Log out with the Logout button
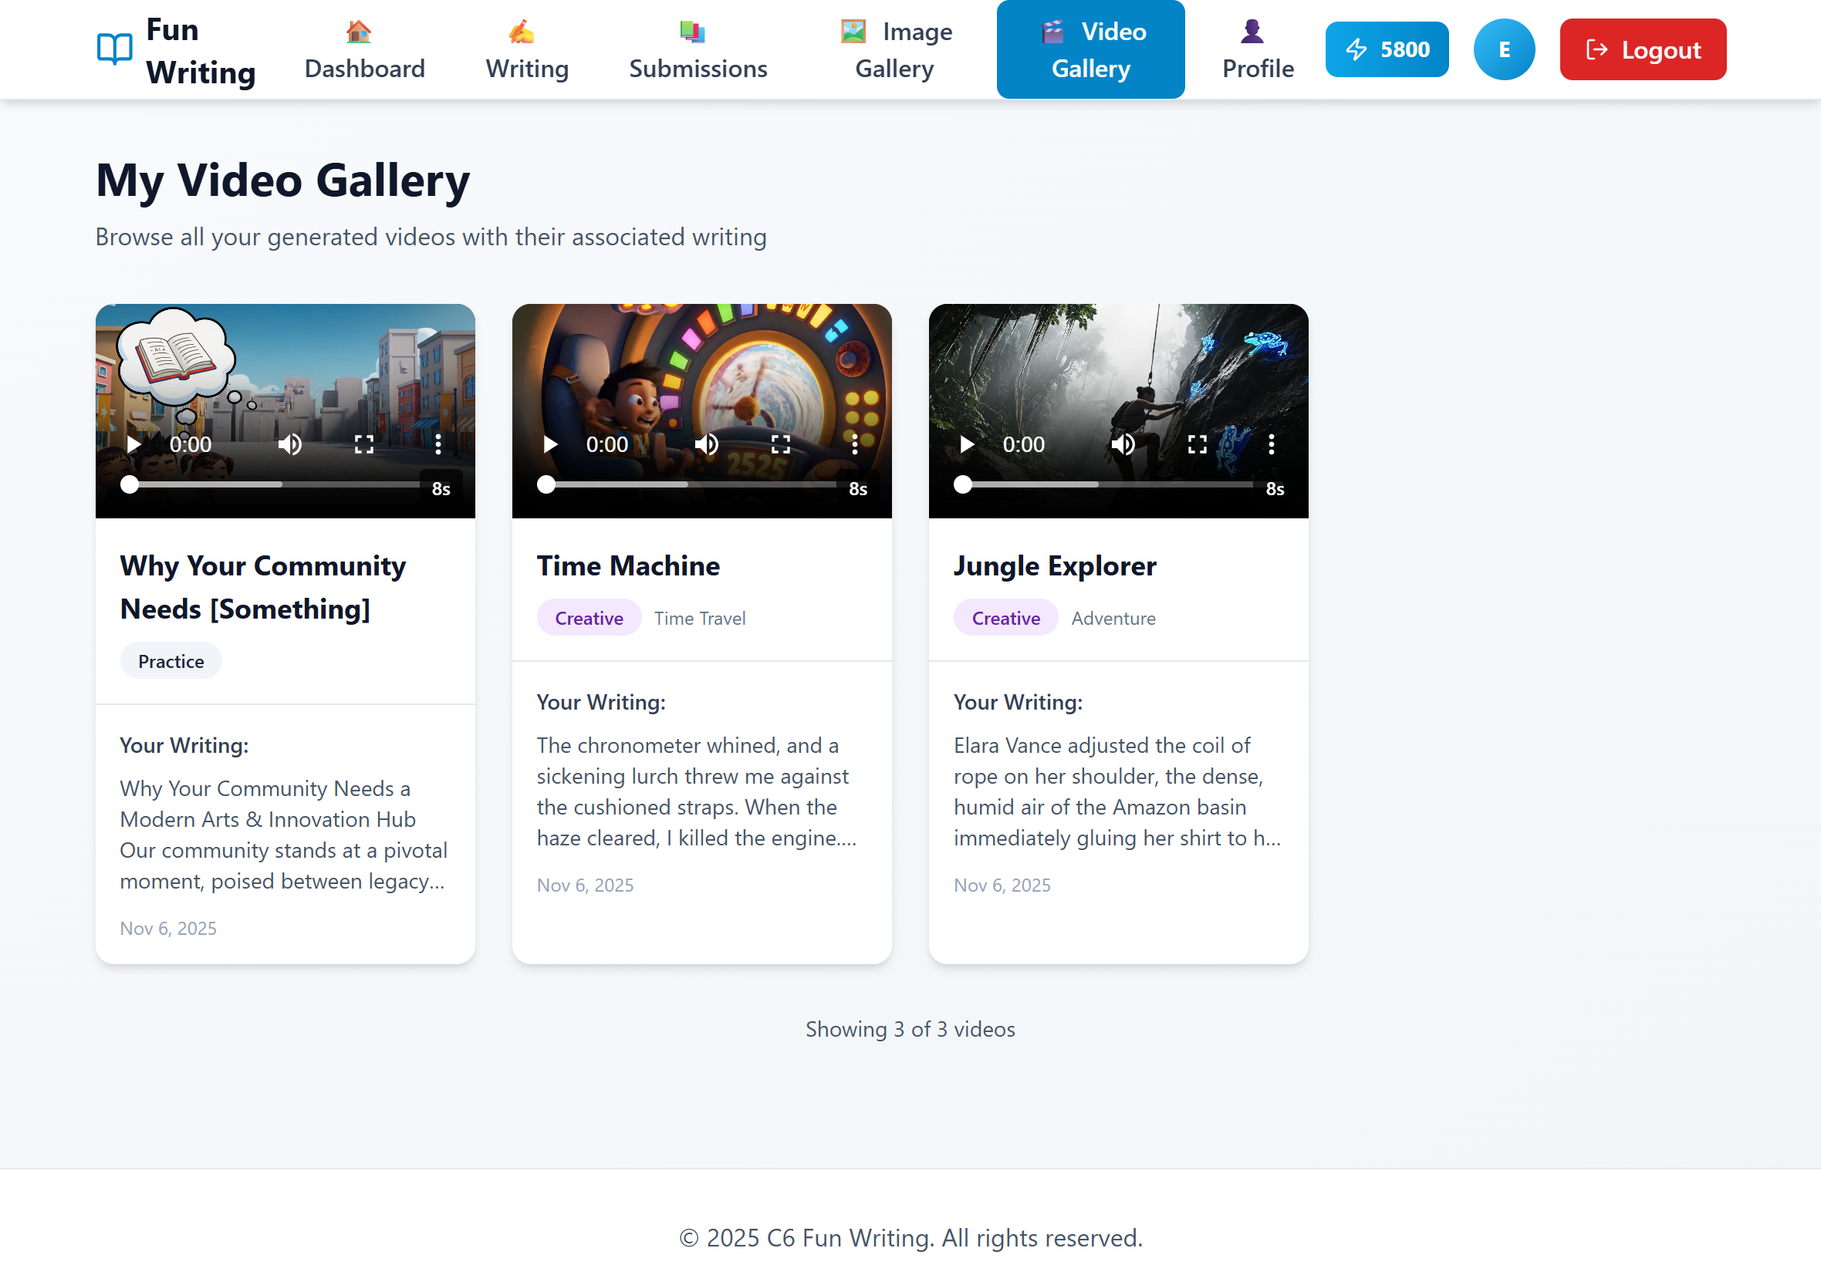This screenshot has width=1821, height=1265. pyautogui.click(x=1643, y=49)
